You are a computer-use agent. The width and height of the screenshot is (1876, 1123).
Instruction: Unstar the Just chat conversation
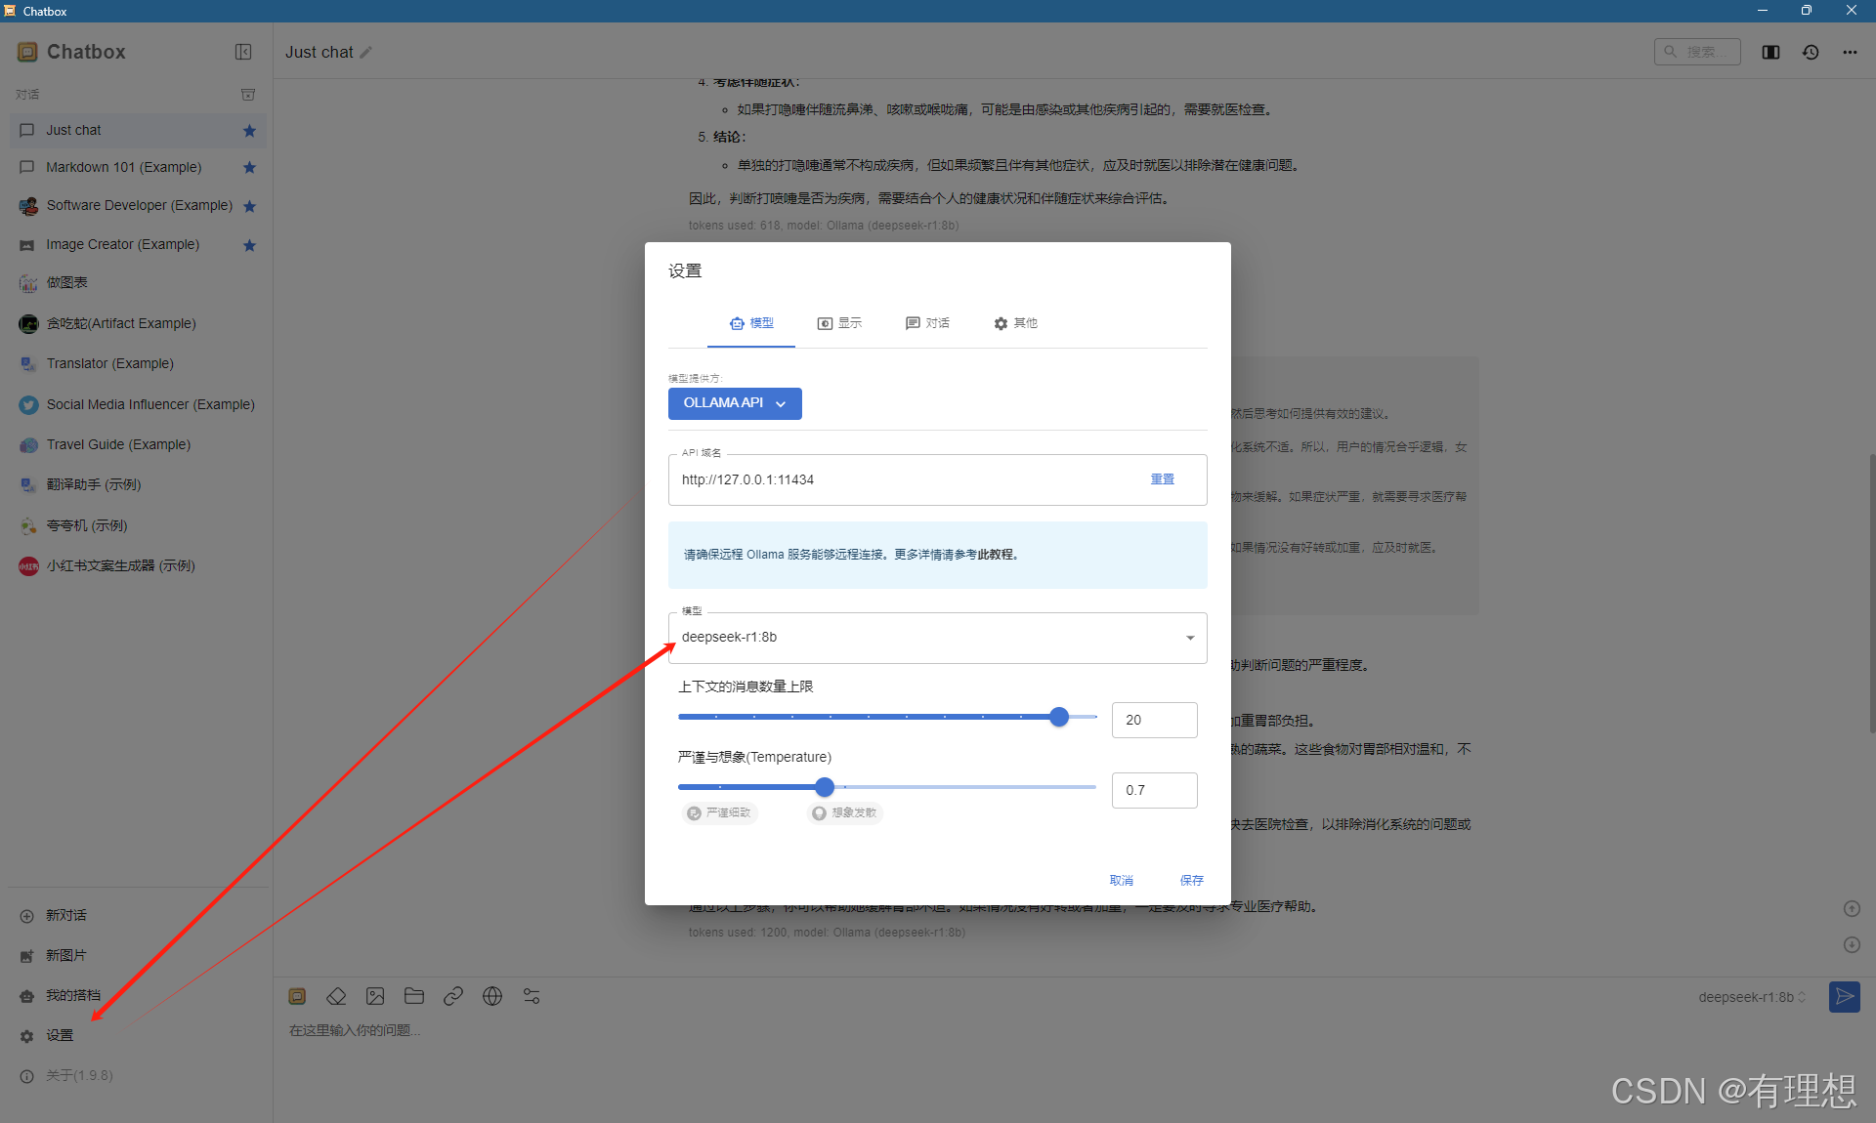pyautogui.click(x=249, y=131)
